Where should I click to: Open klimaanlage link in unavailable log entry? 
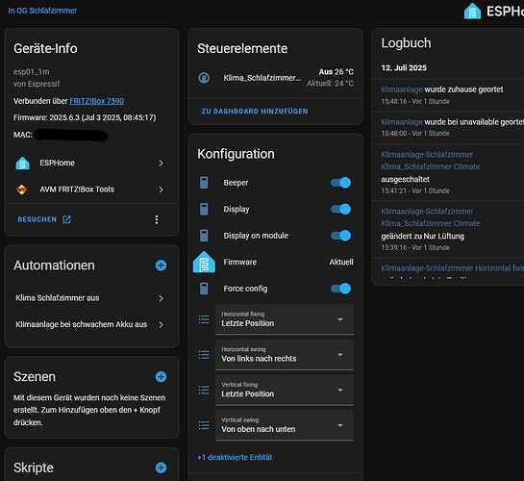click(402, 122)
